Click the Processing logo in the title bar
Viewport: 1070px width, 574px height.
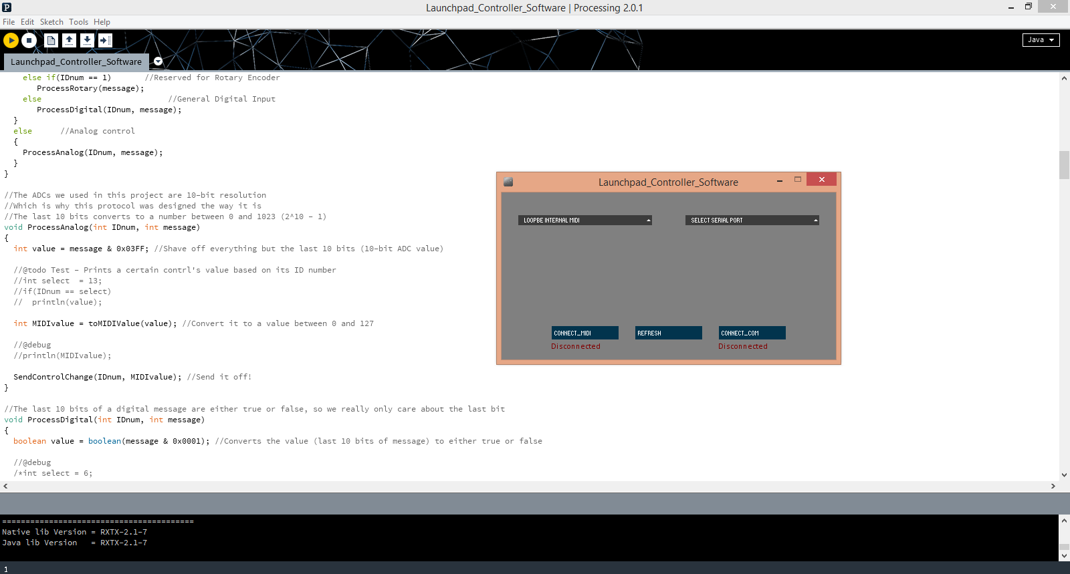pyautogui.click(x=7, y=7)
